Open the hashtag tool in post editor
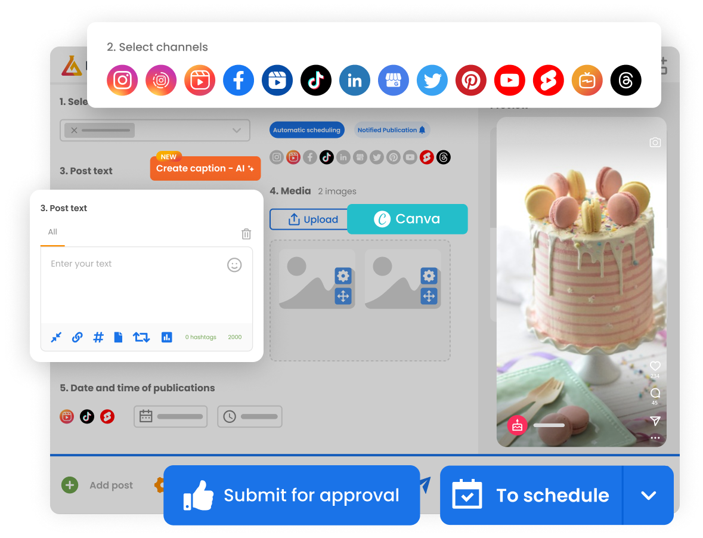The width and height of the screenshot is (703, 538). pos(98,337)
